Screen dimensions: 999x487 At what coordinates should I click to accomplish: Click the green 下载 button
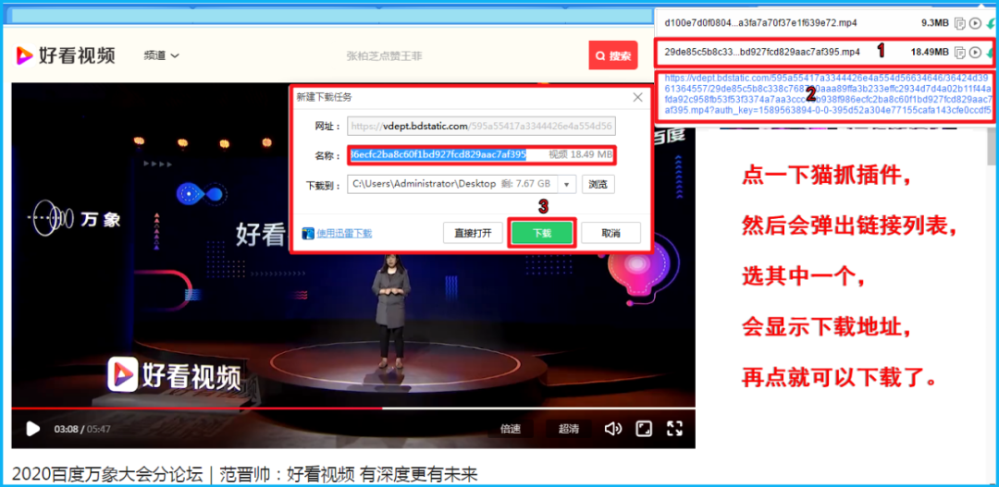coord(542,233)
